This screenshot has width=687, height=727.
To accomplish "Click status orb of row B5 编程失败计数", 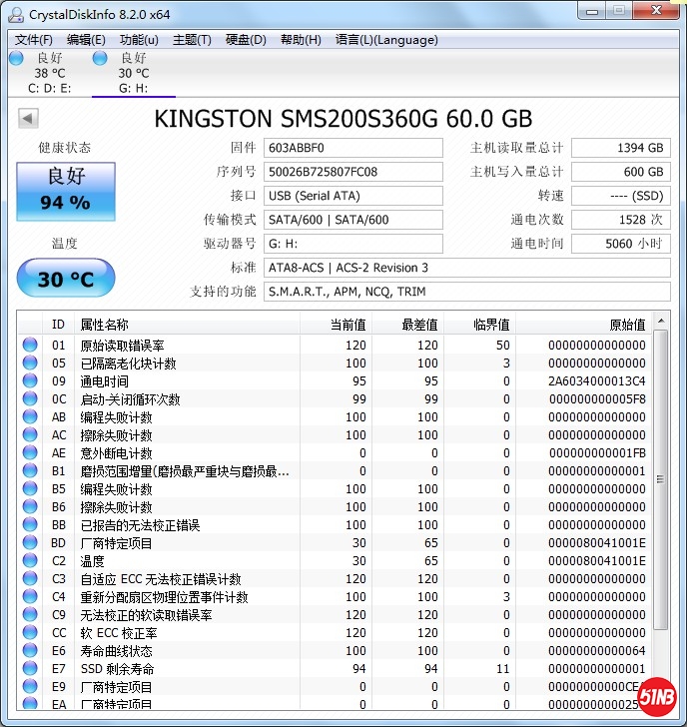I will point(30,488).
